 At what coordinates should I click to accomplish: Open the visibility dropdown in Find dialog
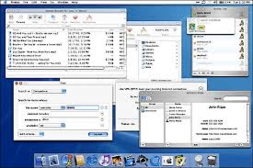tap(52, 125)
